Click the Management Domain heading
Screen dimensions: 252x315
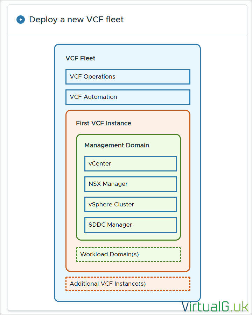coord(117,145)
